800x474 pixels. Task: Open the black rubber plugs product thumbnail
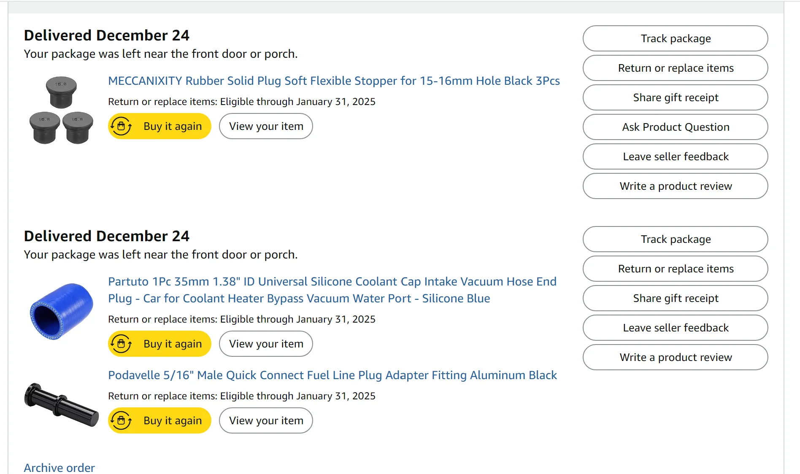61,110
